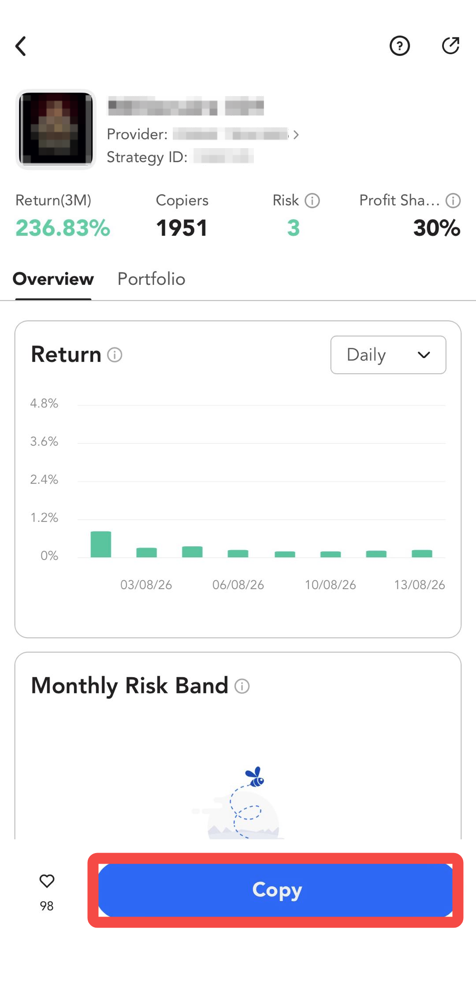The width and height of the screenshot is (476, 984).
Task: Select the last bar near 13/08/26
Action: [422, 554]
